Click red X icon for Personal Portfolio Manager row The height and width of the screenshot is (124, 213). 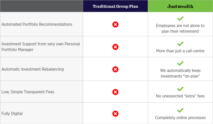[x=115, y=47]
